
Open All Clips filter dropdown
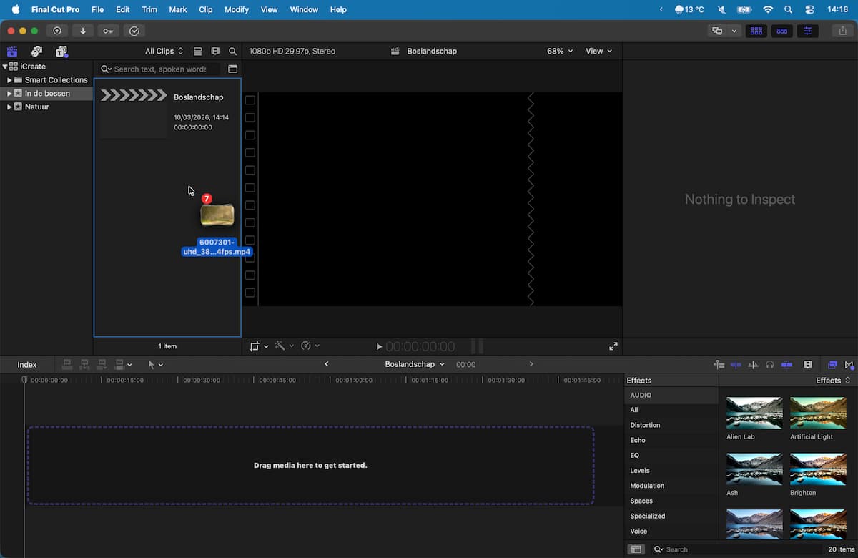tap(164, 52)
